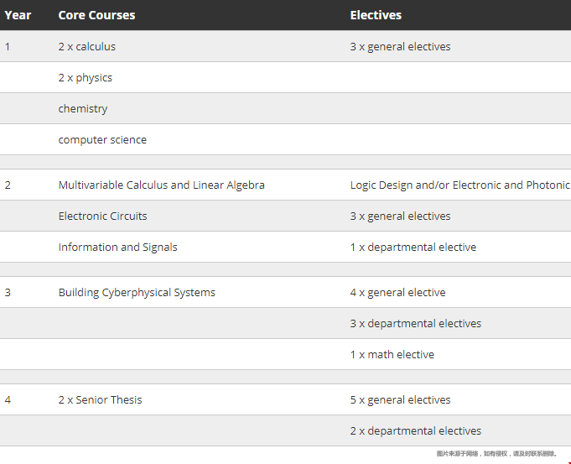Select the "2 x calculus" cell

(87, 47)
